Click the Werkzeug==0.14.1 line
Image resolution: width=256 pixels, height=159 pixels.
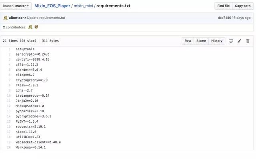31,147
